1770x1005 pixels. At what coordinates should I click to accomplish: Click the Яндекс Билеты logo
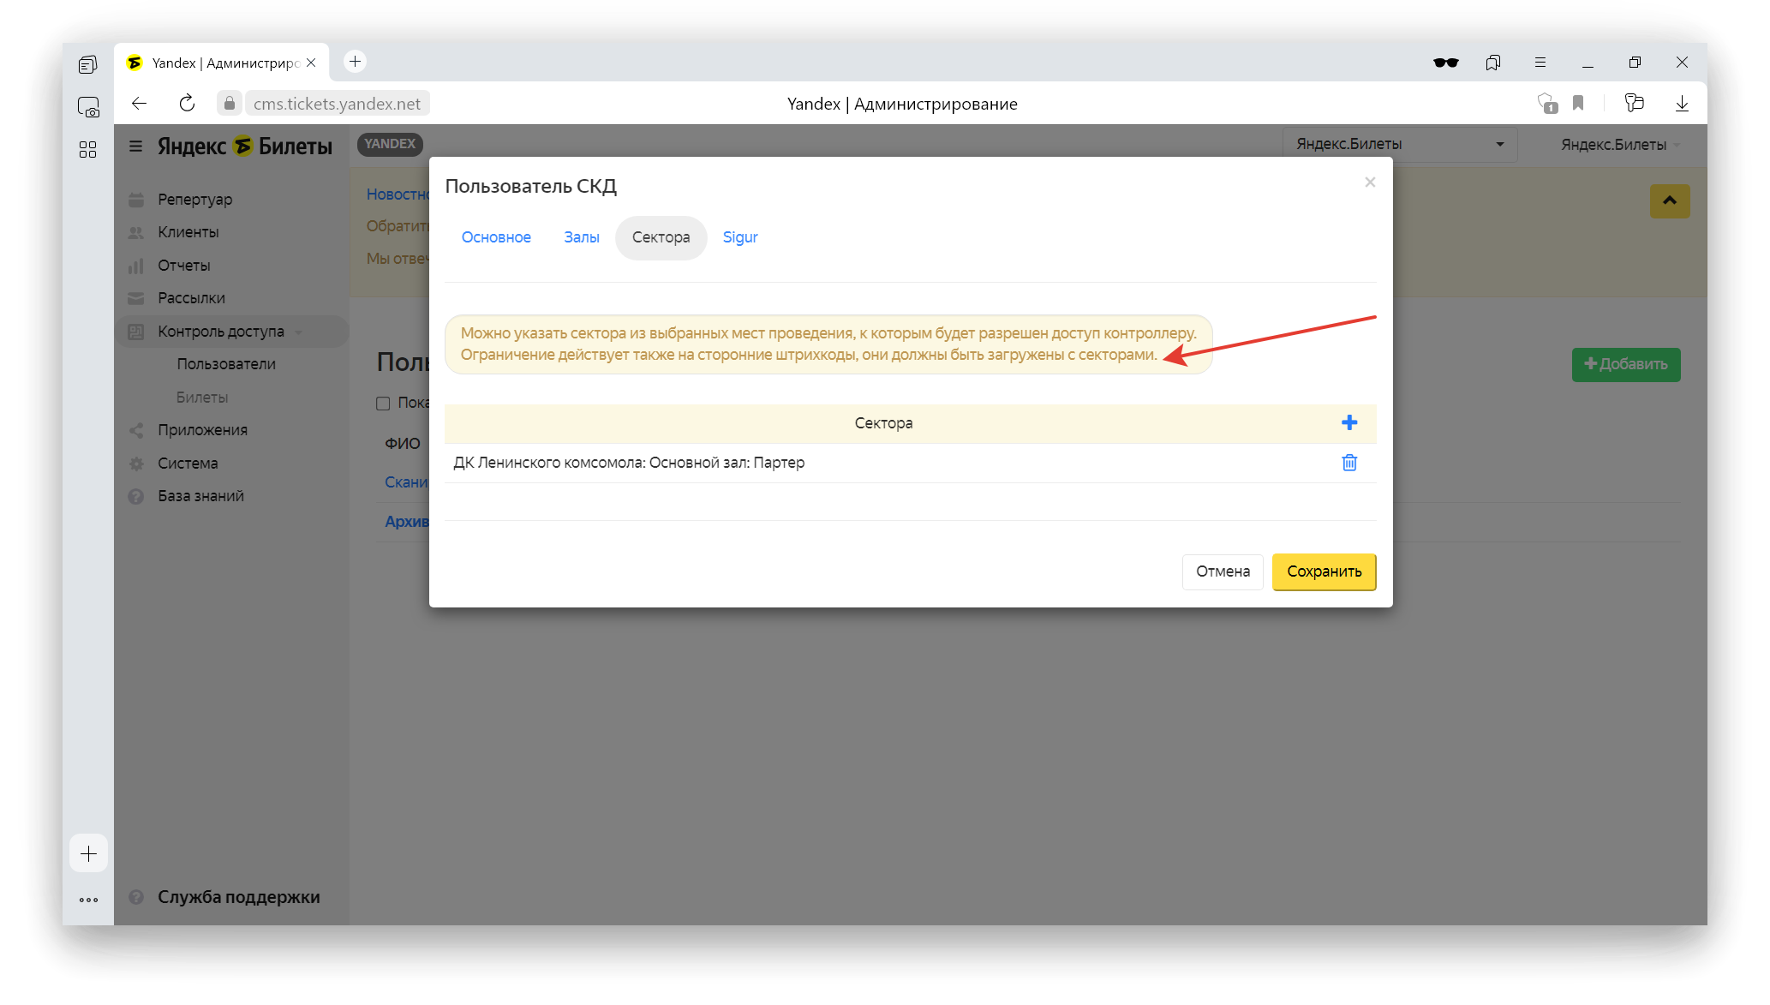(x=245, y=146)
